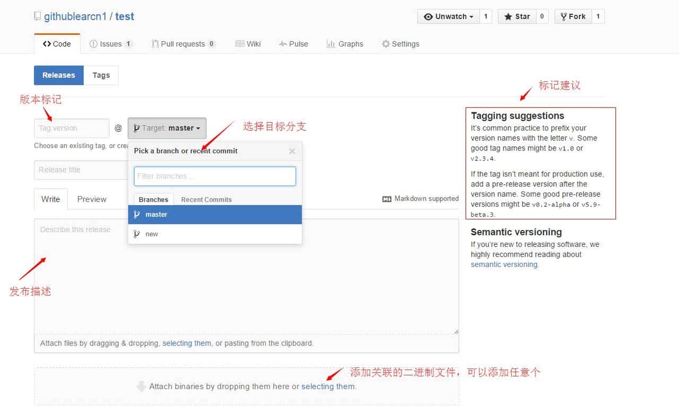This screenshot has width=679, height=408.
Task: Open repository Settings gear tab
Action: tap(401, 44)
